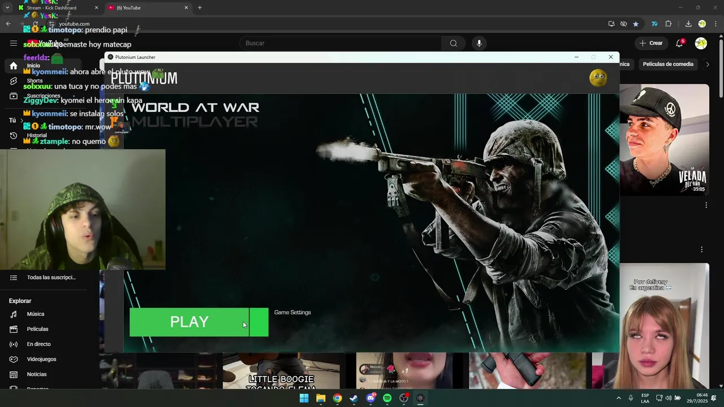Launch the game with the PLAY button
724x407 pixels.
point(189,322)
